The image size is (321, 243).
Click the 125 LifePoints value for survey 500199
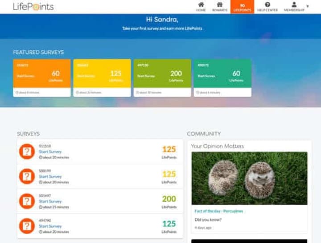[x=169, y=174]
